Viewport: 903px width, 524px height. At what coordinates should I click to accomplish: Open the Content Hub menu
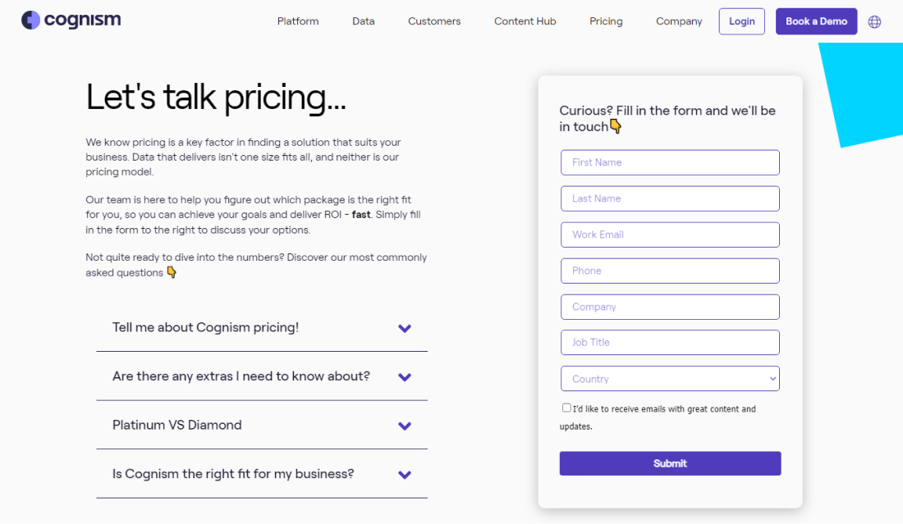tap(525, 21)
